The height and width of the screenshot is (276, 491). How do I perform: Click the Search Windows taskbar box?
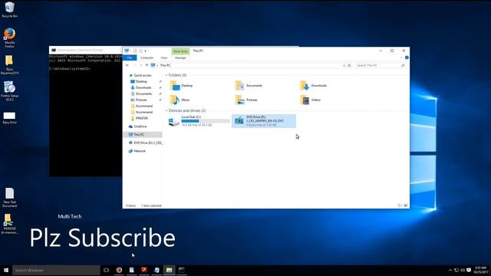pos(56,270)
